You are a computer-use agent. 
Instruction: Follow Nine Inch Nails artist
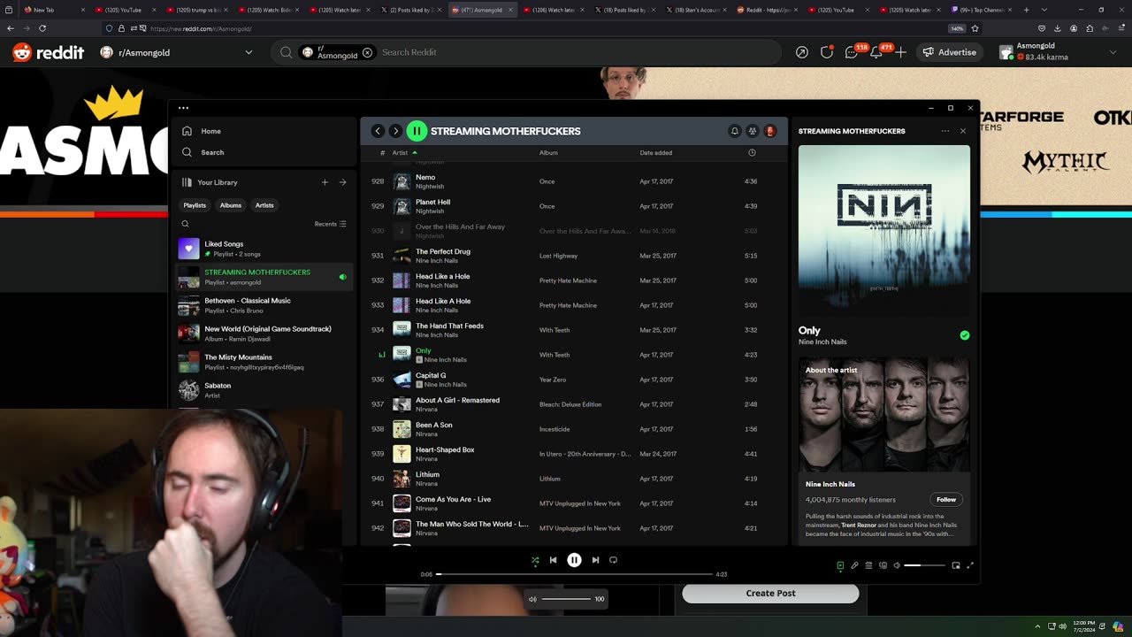(x=946, y=500)
